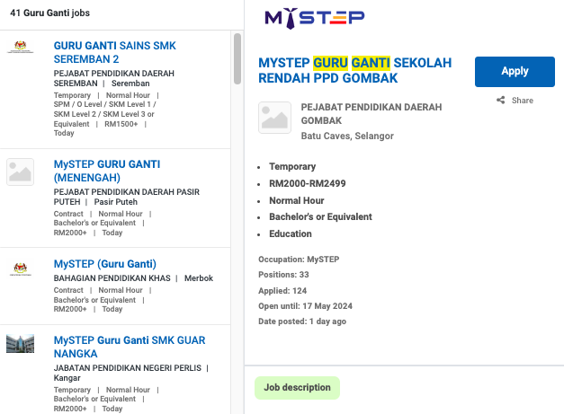Click PEJABAT PENDIDIKAN DAERAH SEREMBAN employer text
This screenshot has height=414, width=564.
114,78
